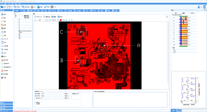Open the Work Flow tab at bottom right
The image size is (207, 112).
point(179,110)
